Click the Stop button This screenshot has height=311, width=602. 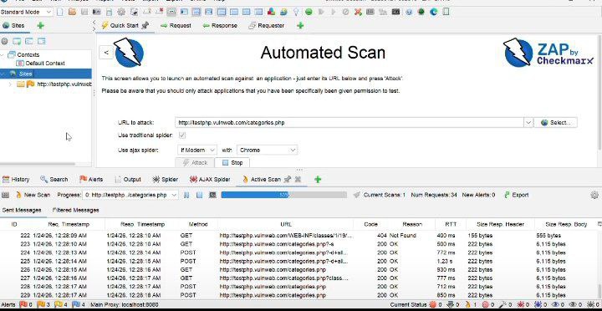(232, 163)
